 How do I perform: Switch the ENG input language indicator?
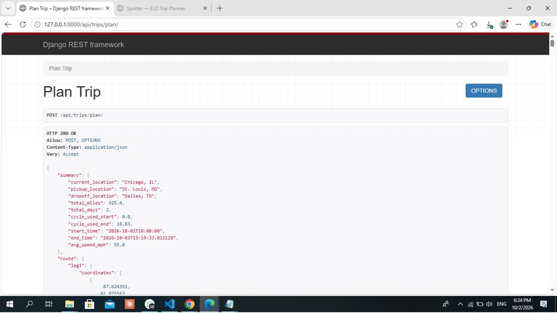point(502,304)
